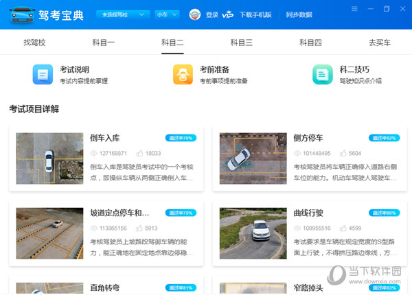This screenshot has width=412, height=295.
Task: Open the 考试说明 title link
Action: click(x=75, y=69)
